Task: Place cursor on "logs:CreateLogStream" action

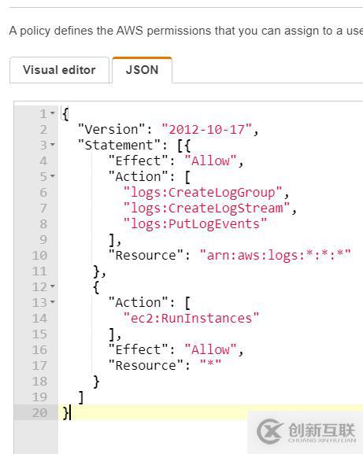Action: pyautogui.click(x=206, y=209)
